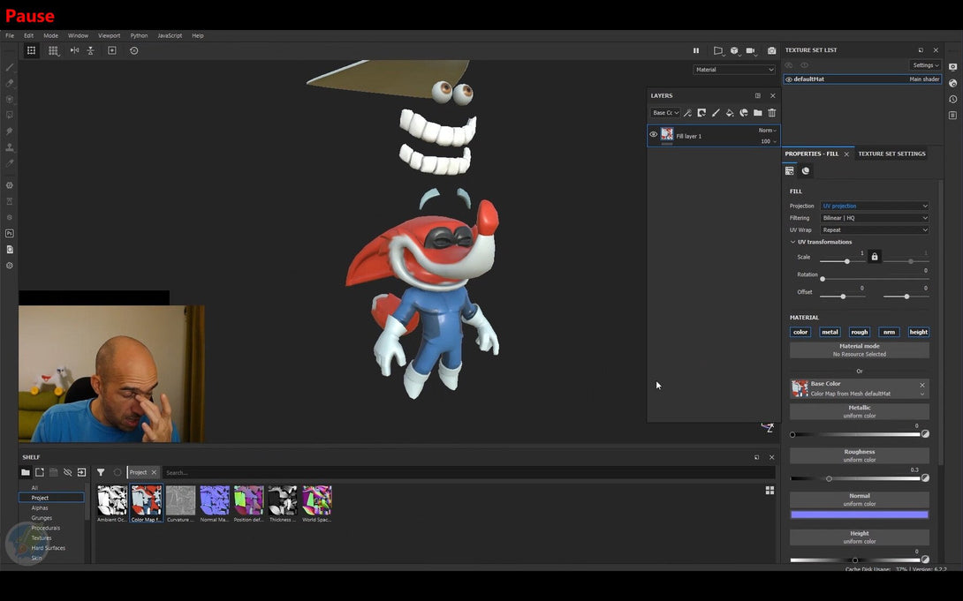Select the Projection tool in the left toolbar
Screen dimensions: 963x601
point(9,99)
